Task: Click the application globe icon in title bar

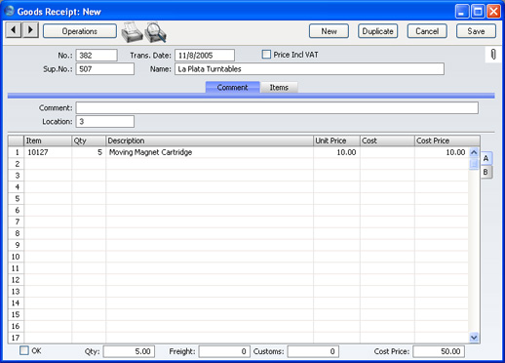Action: 10,11
